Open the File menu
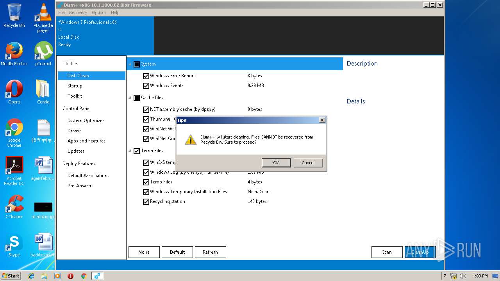Viewport: 500px width, 281px height. pos(61,12)
